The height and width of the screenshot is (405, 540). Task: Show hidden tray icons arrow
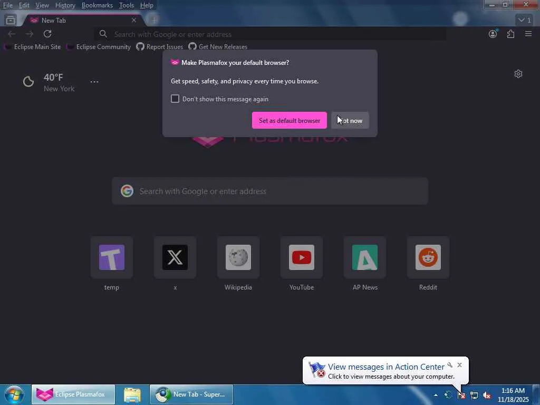point(436,395)
